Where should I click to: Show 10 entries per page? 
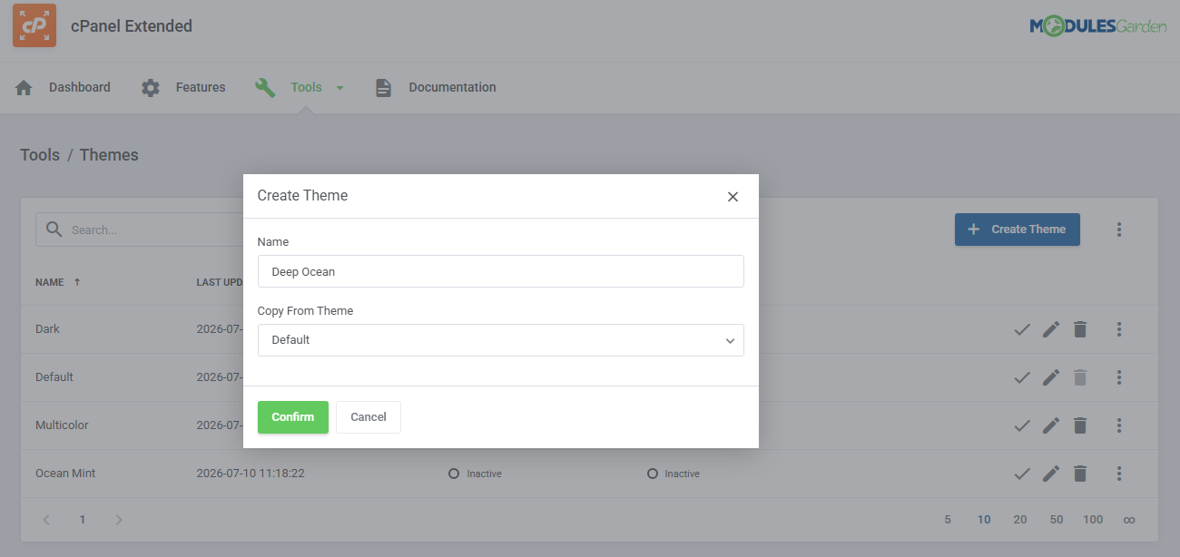984,520
